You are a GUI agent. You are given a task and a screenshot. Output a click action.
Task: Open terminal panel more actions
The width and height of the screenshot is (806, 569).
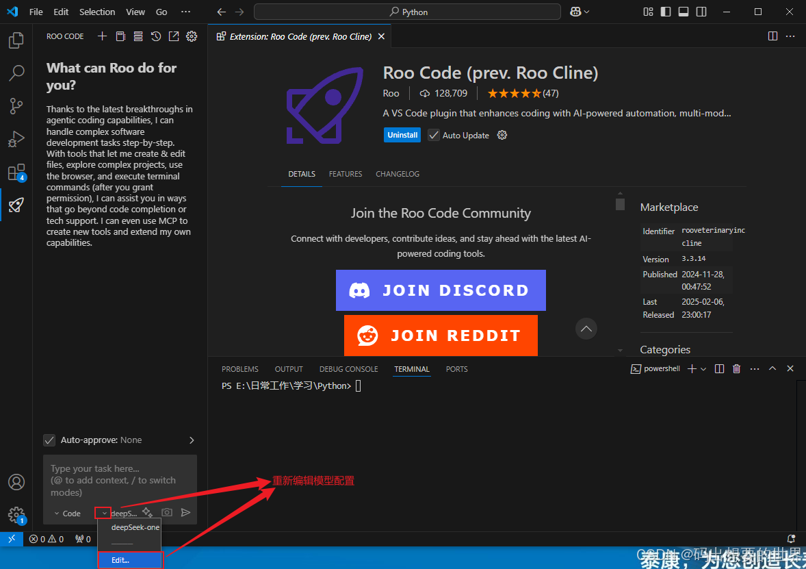(755, 369)
